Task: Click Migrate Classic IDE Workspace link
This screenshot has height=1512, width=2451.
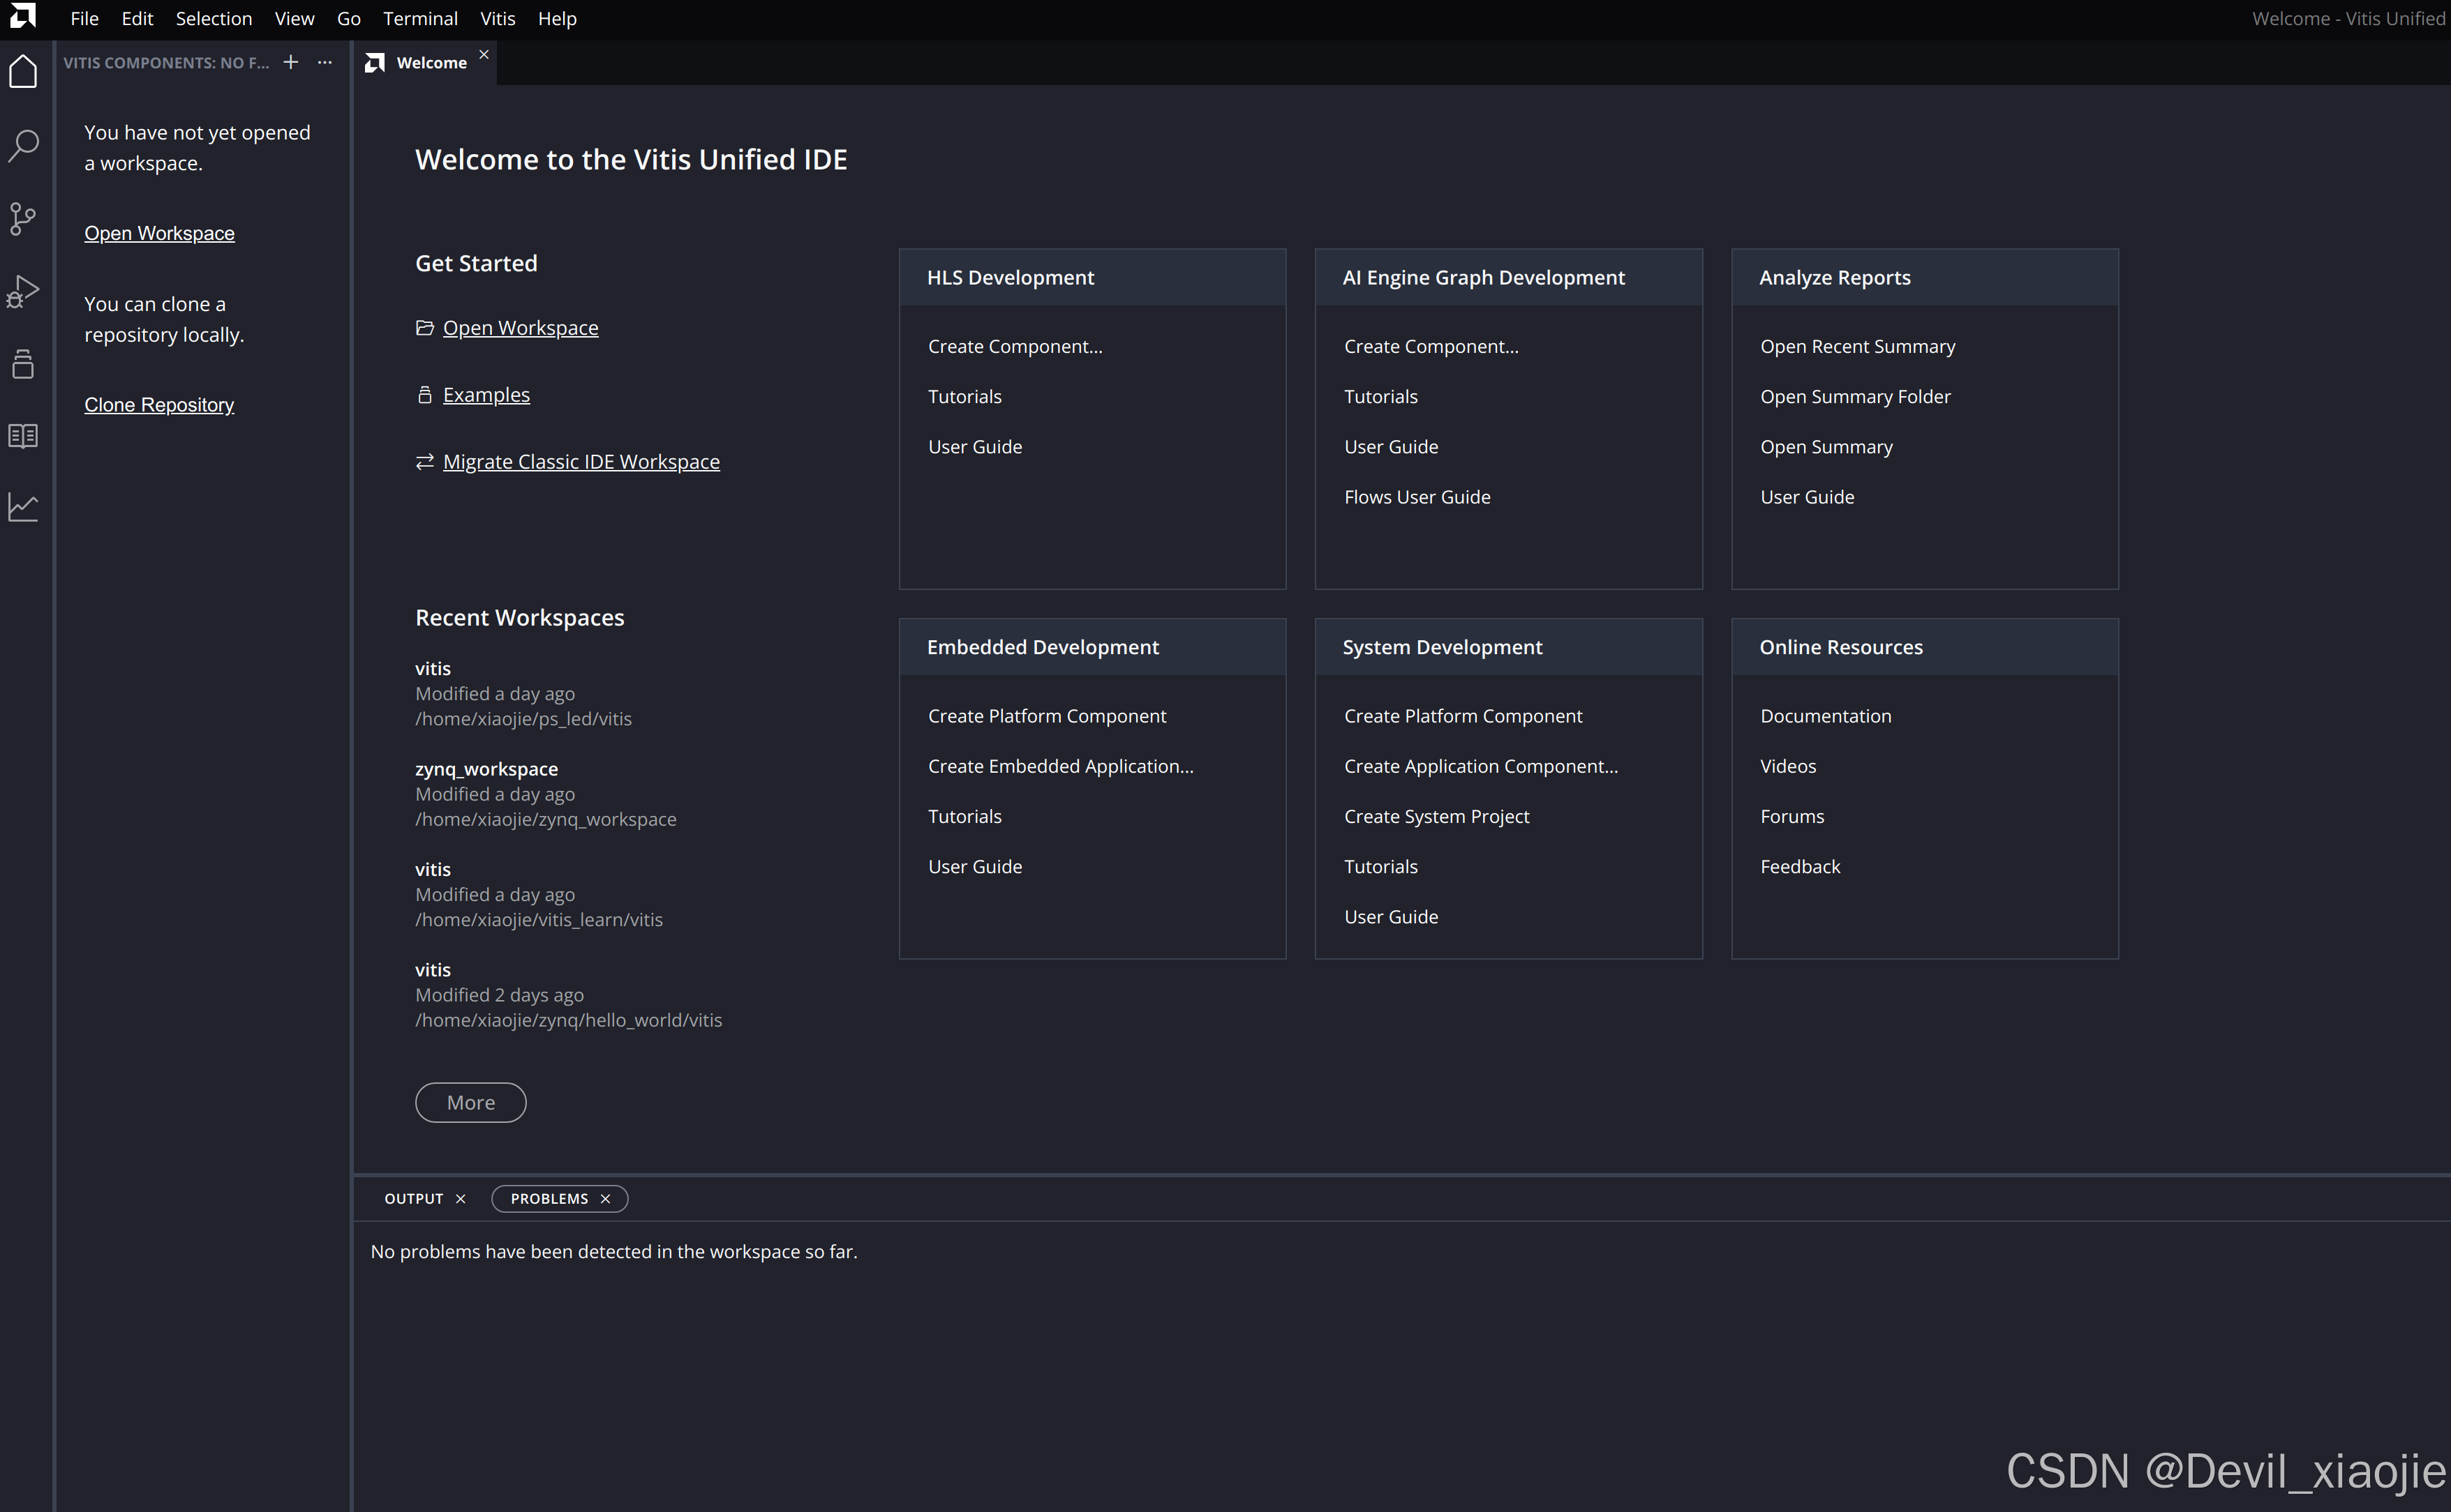Action: (580, 462)
